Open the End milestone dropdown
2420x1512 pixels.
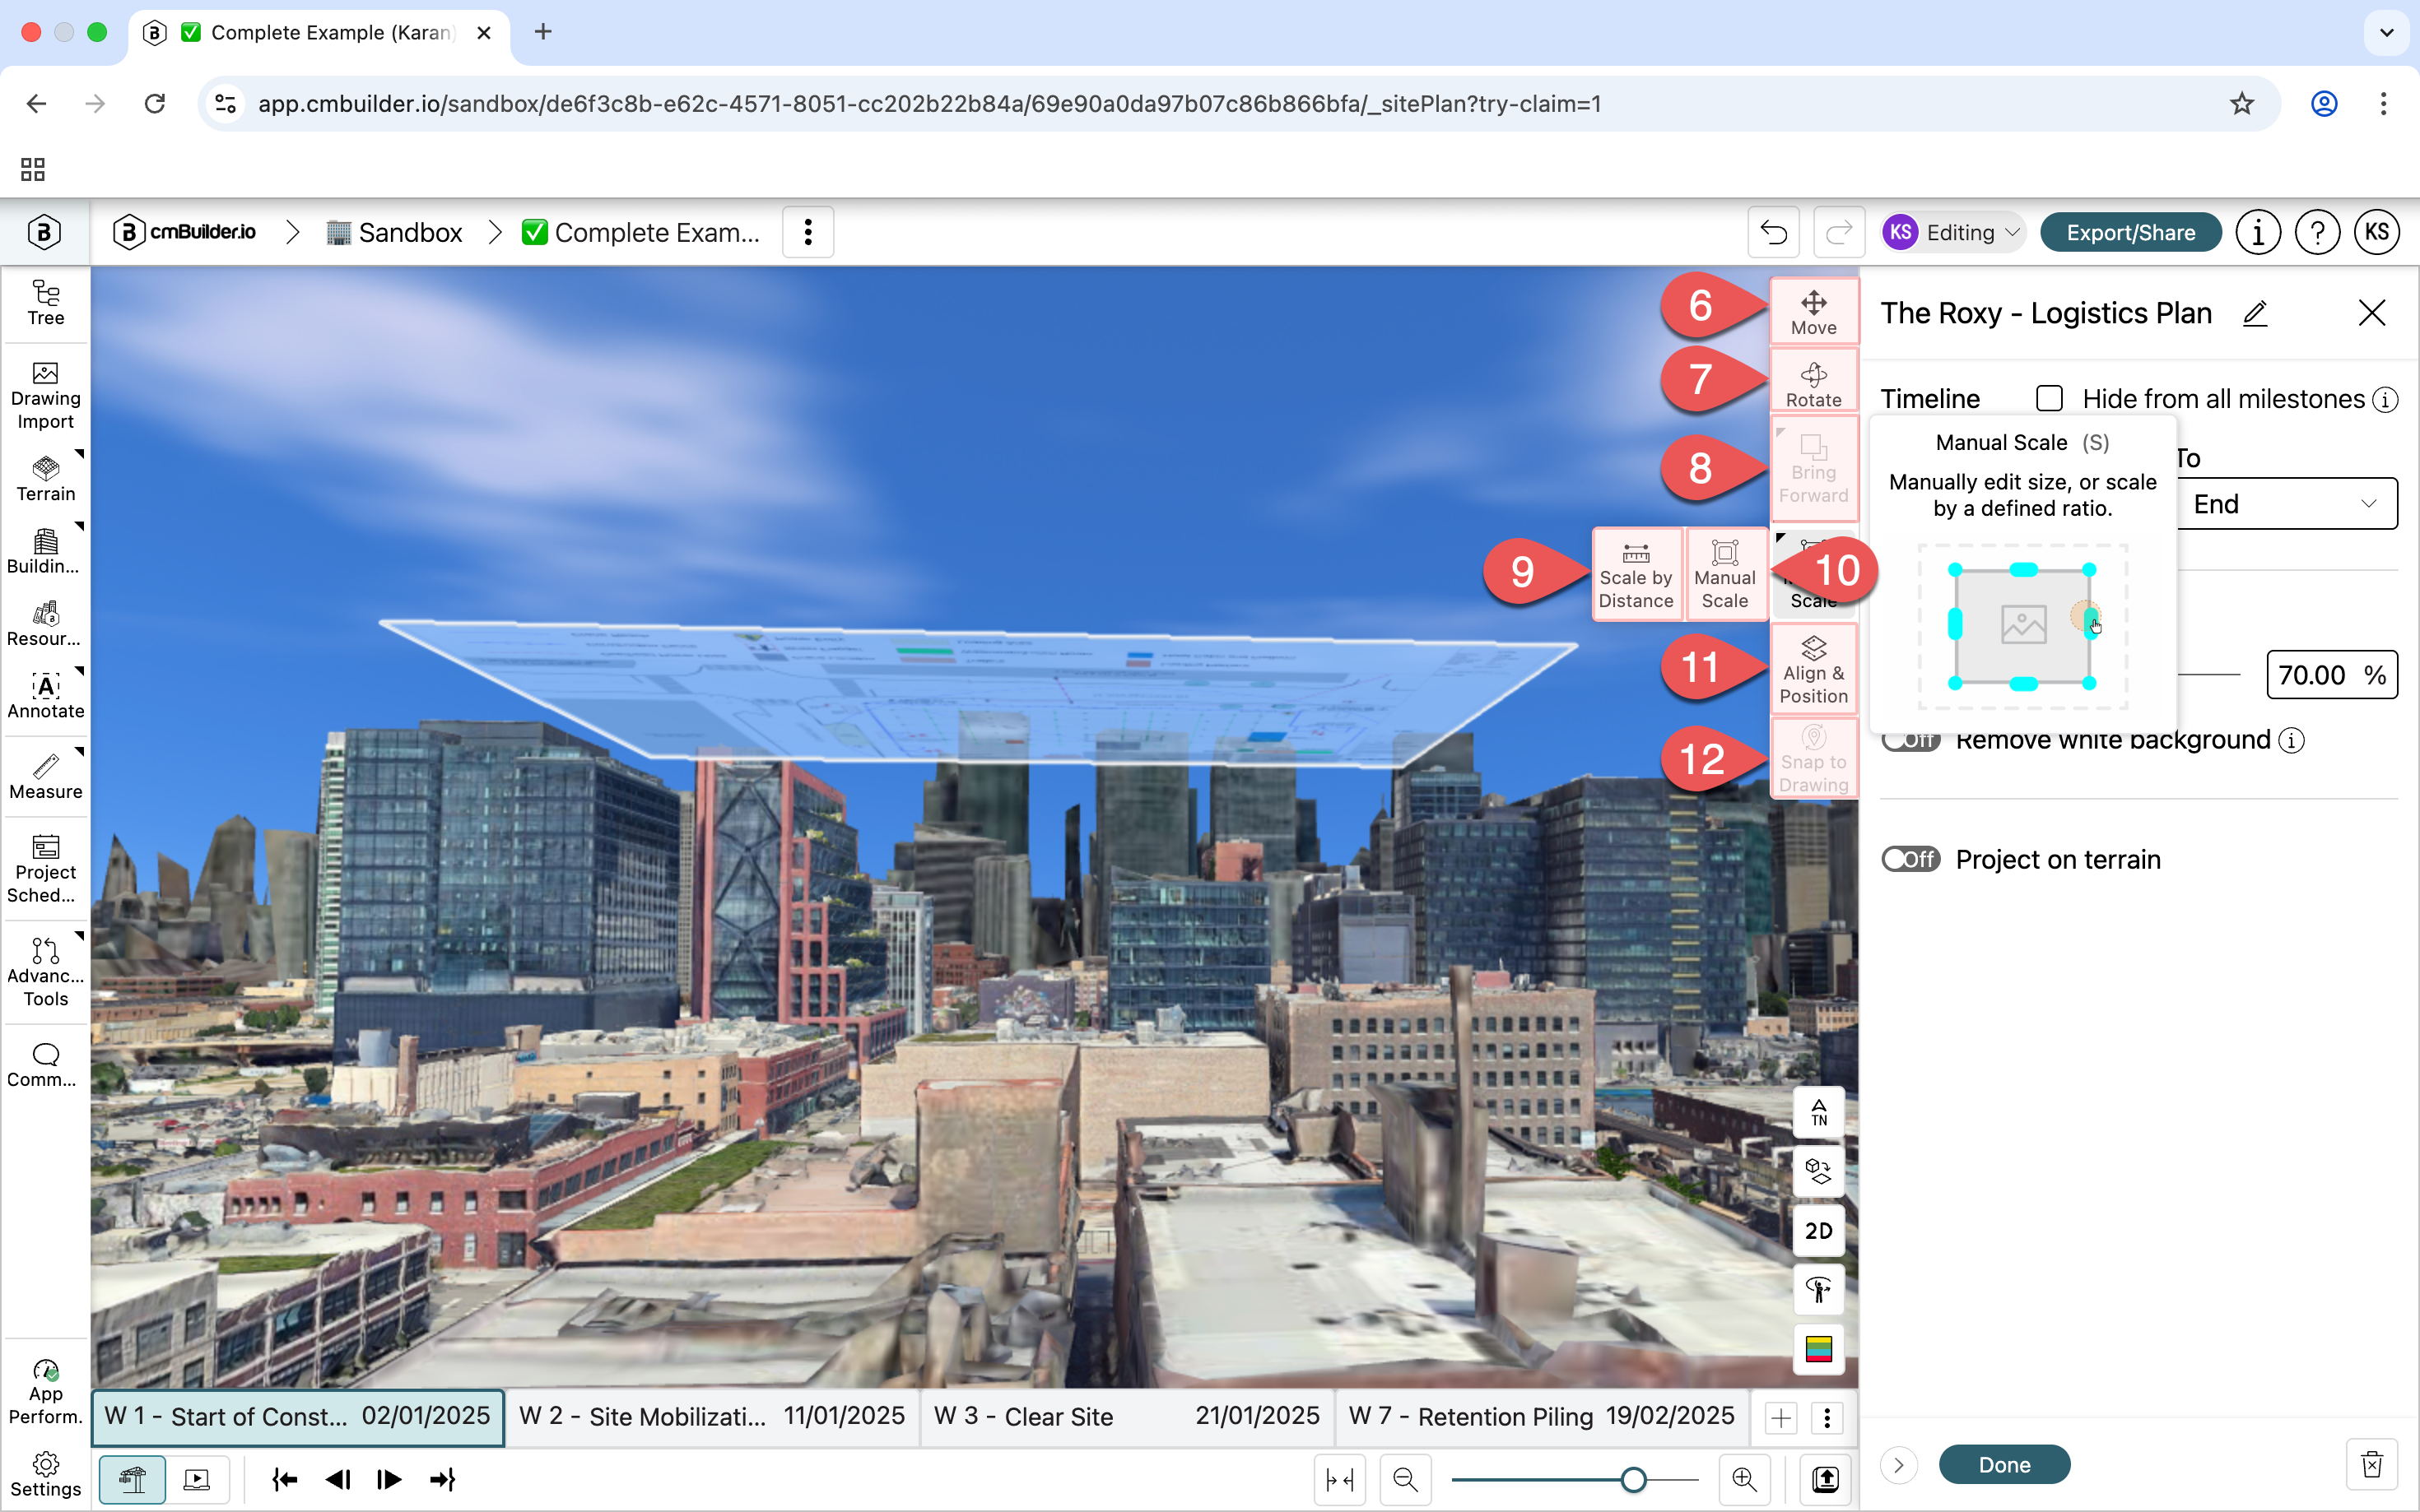tap(2286, 504)
